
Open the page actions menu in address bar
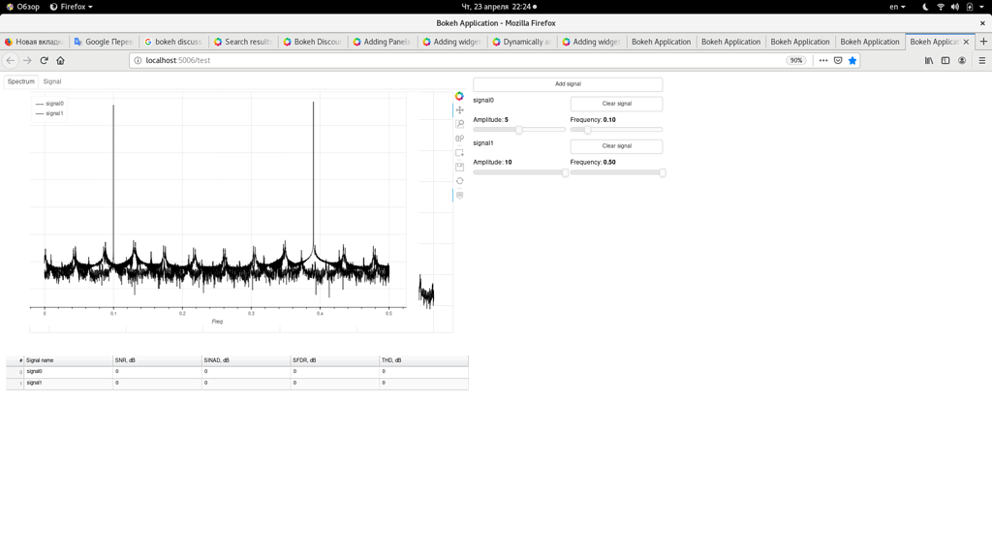click(822, 60)
